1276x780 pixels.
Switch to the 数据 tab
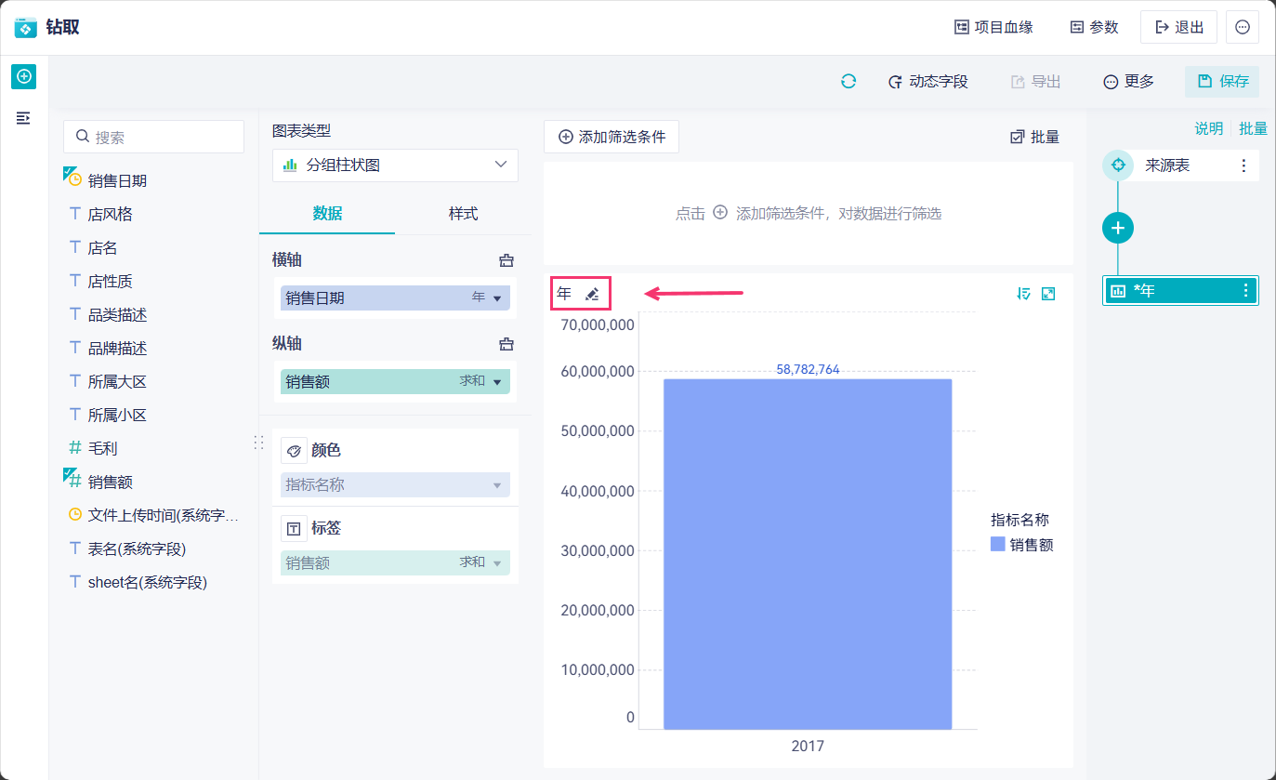pyautogui.click(x=327, y=214)
